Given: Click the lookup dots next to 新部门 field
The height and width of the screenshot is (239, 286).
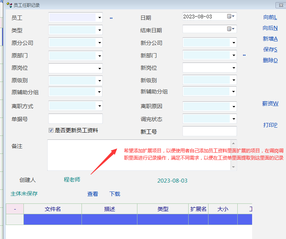Looking at the screenshot, I should tap(244, 55).
